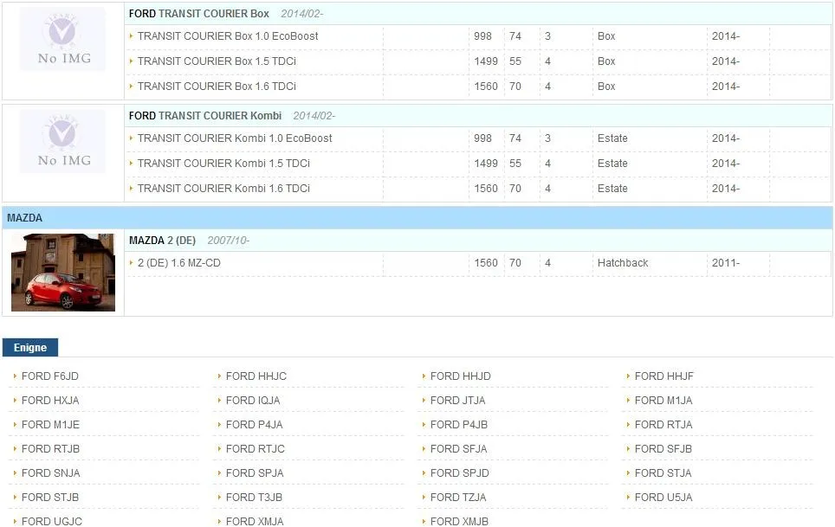Open TRANSIT COURIER Box 1.5 TDCi link
Screen dimensions: 835x527
click(217, 61)
